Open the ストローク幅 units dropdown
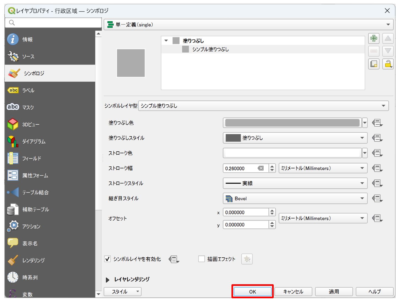The height and width of the screenshot is (301, 400). click(x=323, y=168)
